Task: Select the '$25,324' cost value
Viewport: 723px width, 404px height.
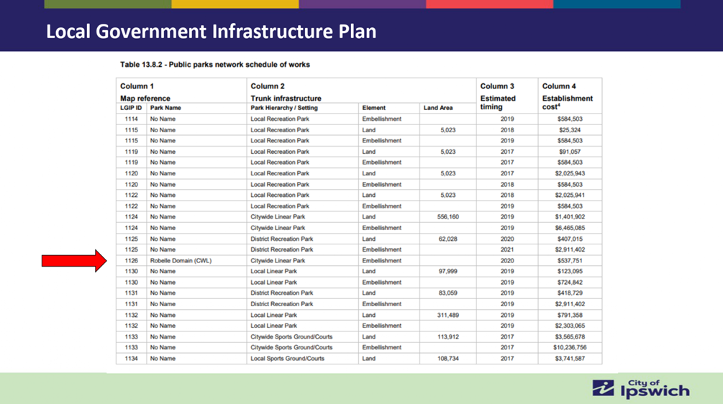Action: (x=570, y=130)
